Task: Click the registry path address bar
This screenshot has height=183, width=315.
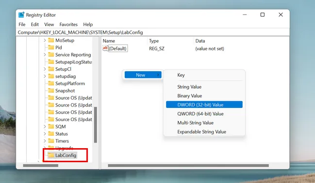Action: pos(153,32)
